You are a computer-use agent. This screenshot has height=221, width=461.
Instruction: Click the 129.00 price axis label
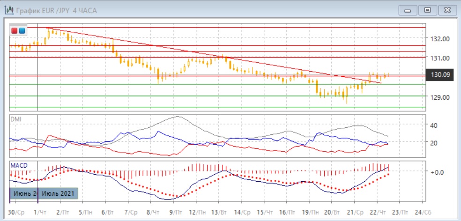click(x=439, y=97)
